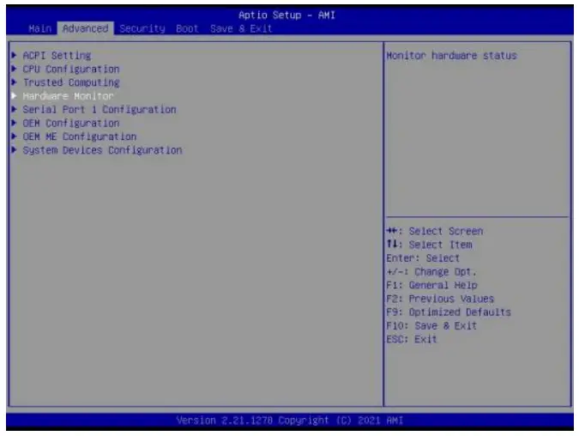Click arrow beside OEM ME Configuration
Image resolution: width=579 pixels, height=436 pixels.
coord(14,136)
